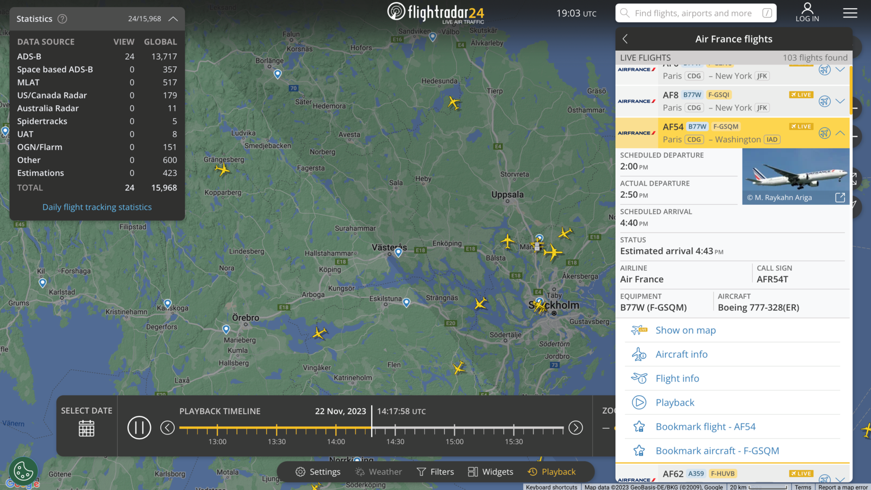Click the Flightradar24 logo
The width and height of the screenshot is (871, 490).
436,13
